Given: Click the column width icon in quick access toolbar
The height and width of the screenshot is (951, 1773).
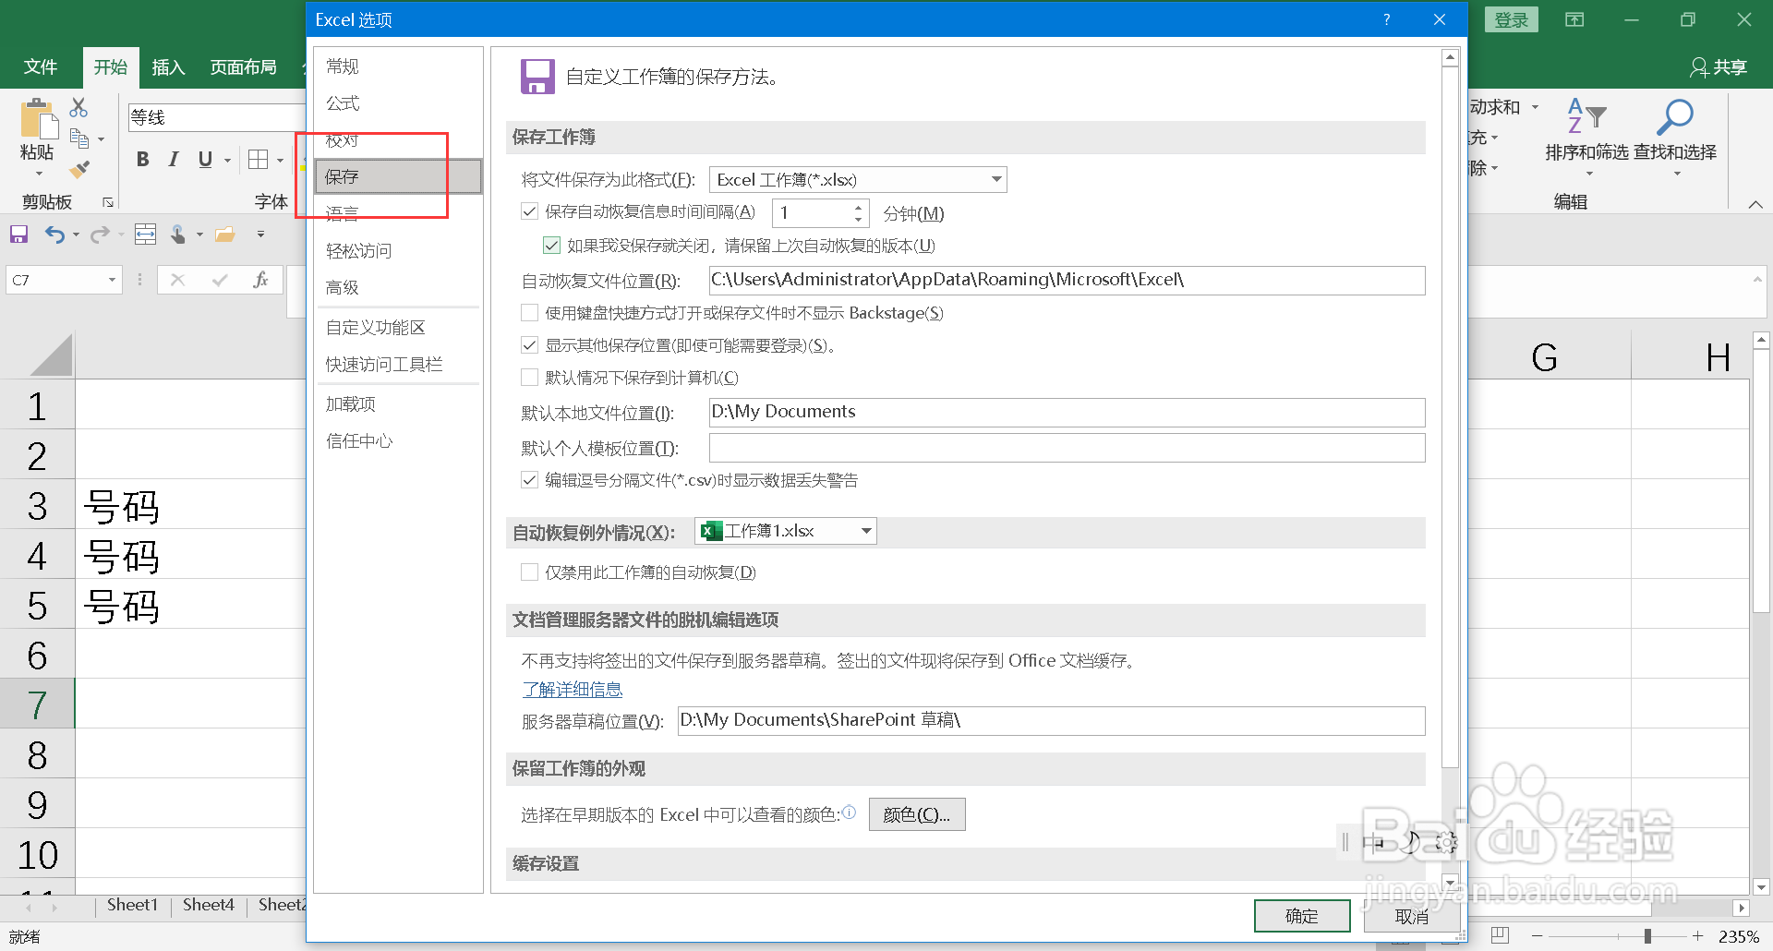Looking at the screenshot, I should click(146, 235).
